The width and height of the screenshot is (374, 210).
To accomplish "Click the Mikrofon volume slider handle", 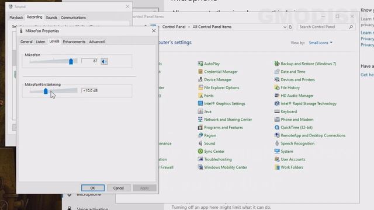I will point(71,61).
